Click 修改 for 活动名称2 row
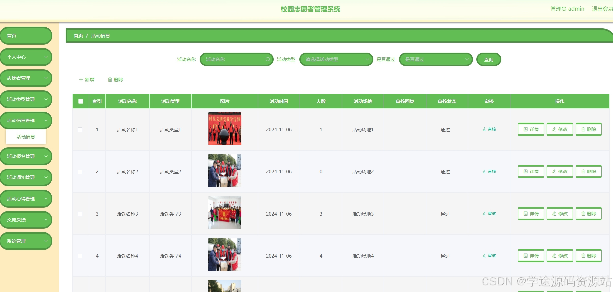Image resolution: width=613 pixels, height=292 pixels. 560,171
